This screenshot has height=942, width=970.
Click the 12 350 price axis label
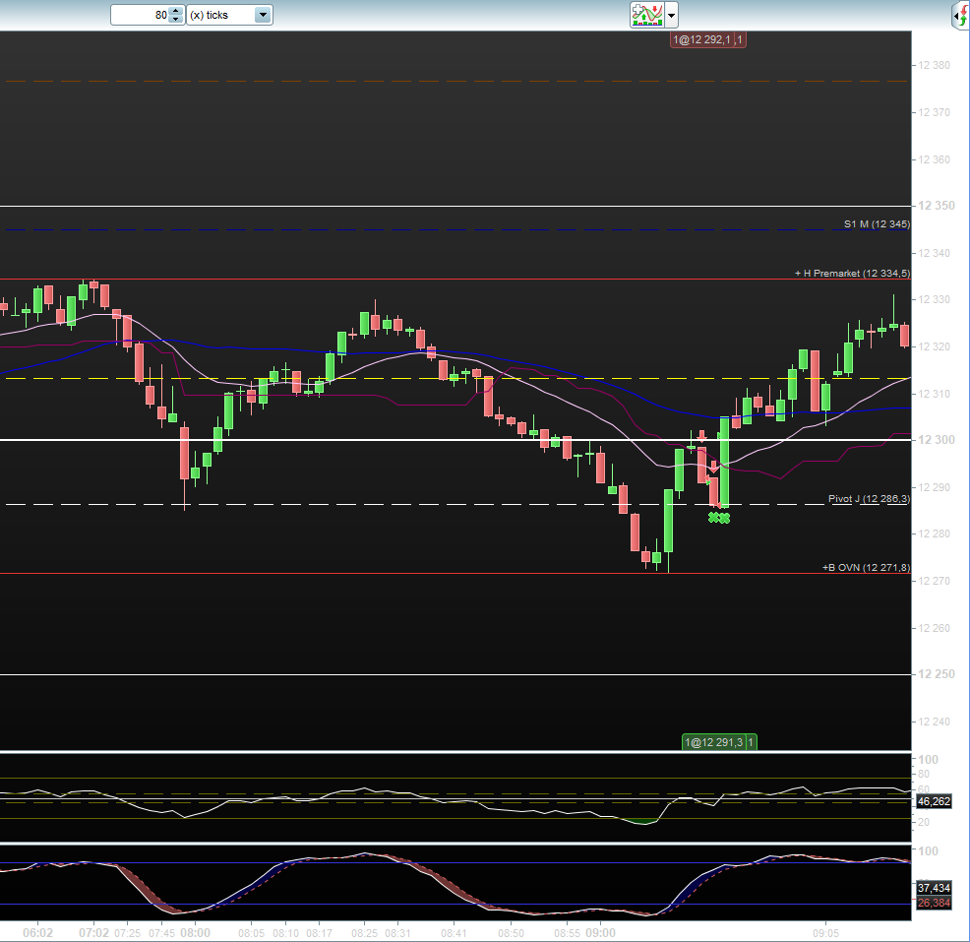click(x=936, y=206)
